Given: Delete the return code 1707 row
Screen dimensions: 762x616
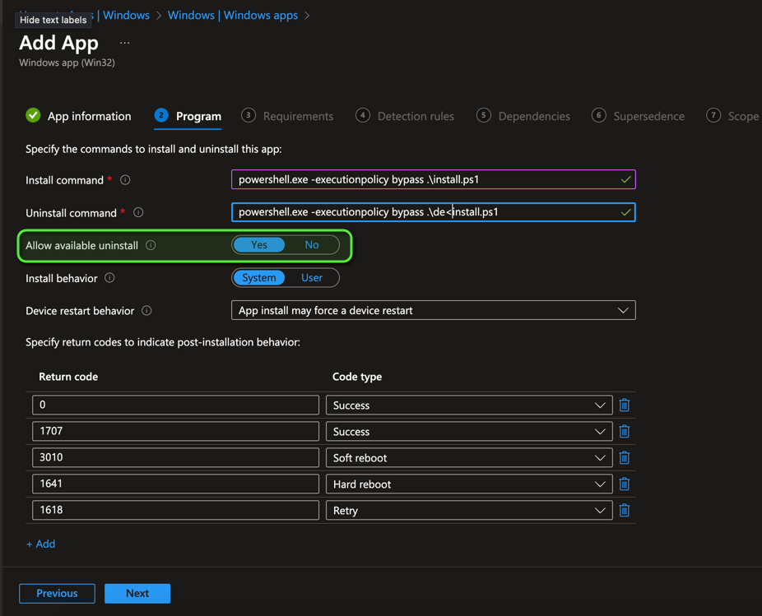Looking at the screenshot, I should point(624,432).
